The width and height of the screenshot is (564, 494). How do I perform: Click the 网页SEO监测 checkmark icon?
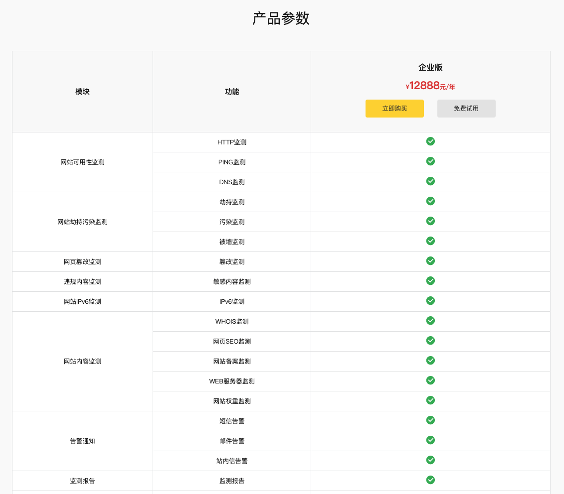[x=430, y=341]
